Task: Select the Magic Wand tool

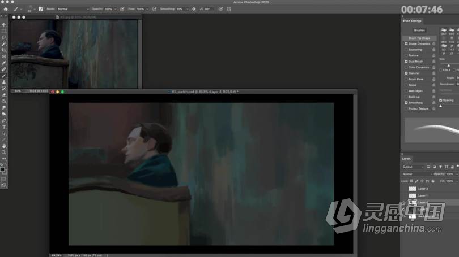Action: tap(4, 43)
